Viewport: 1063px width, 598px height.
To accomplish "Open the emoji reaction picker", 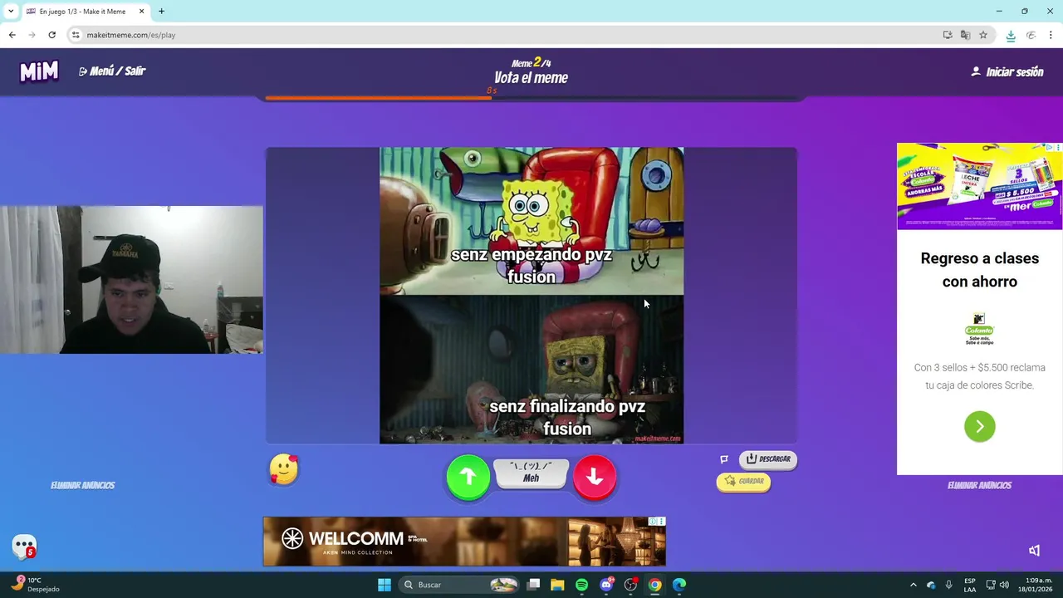I will [284, 469].
